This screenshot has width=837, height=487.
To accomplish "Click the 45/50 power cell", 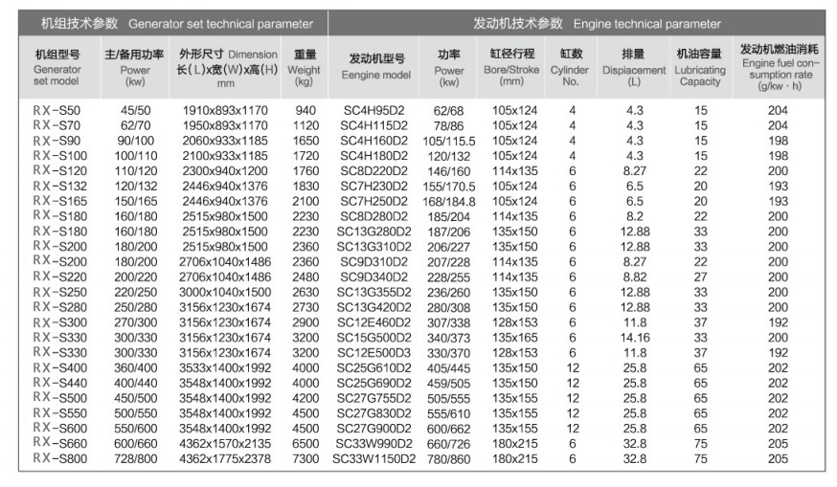I will [x=136, y=110].
